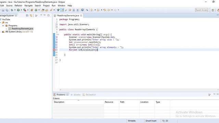The image size is (219, 123).
Task: Create a new Java class with the green C icon
Action: pyautogui.click(x=36, y=10)
